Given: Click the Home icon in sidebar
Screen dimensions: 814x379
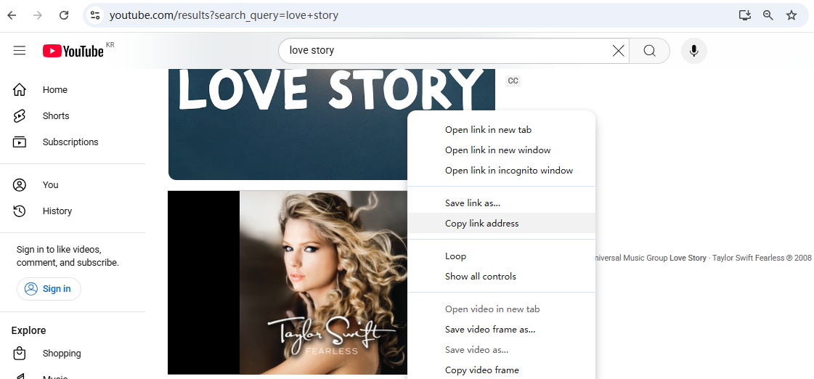Looking at the screenshot, I should 19,90.
